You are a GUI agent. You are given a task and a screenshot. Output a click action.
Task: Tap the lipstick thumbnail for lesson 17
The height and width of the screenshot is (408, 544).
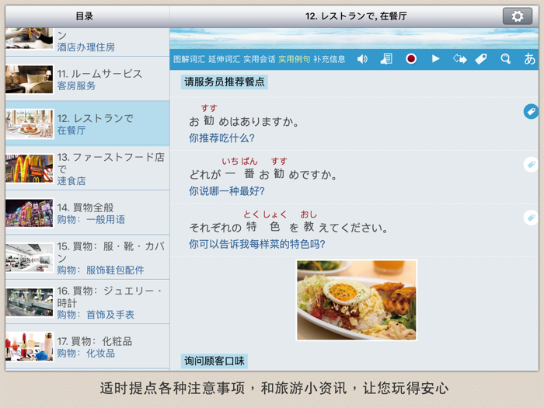(30, 347)
